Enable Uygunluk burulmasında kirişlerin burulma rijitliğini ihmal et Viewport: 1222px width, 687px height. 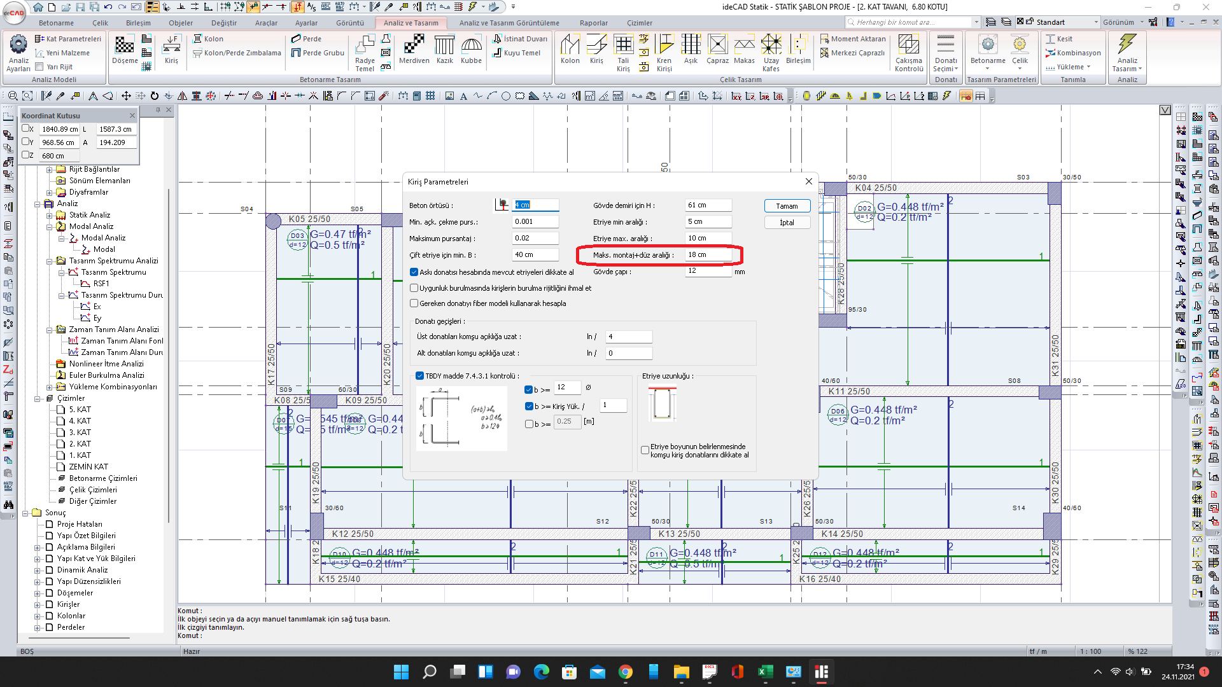(x=414, y=288)
